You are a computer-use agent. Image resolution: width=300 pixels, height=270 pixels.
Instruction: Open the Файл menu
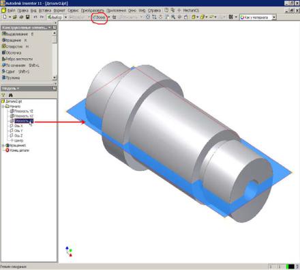11,10
